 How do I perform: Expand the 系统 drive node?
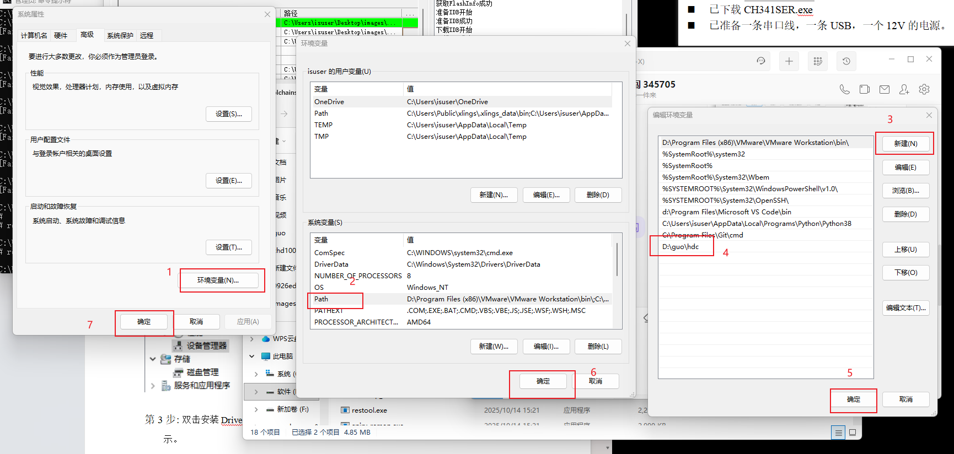[256, 374]
